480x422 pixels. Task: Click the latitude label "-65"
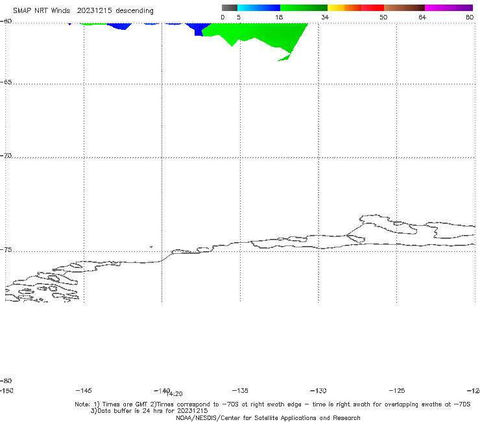6,82
